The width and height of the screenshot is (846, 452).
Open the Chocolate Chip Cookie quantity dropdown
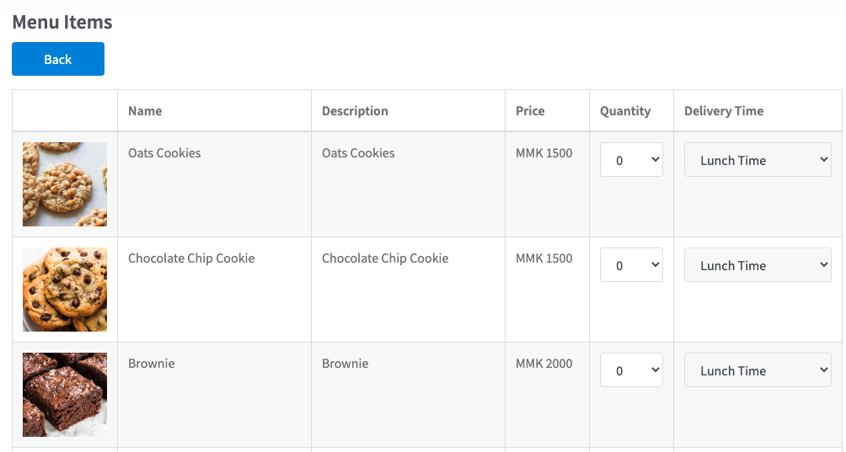pos(631,264)
